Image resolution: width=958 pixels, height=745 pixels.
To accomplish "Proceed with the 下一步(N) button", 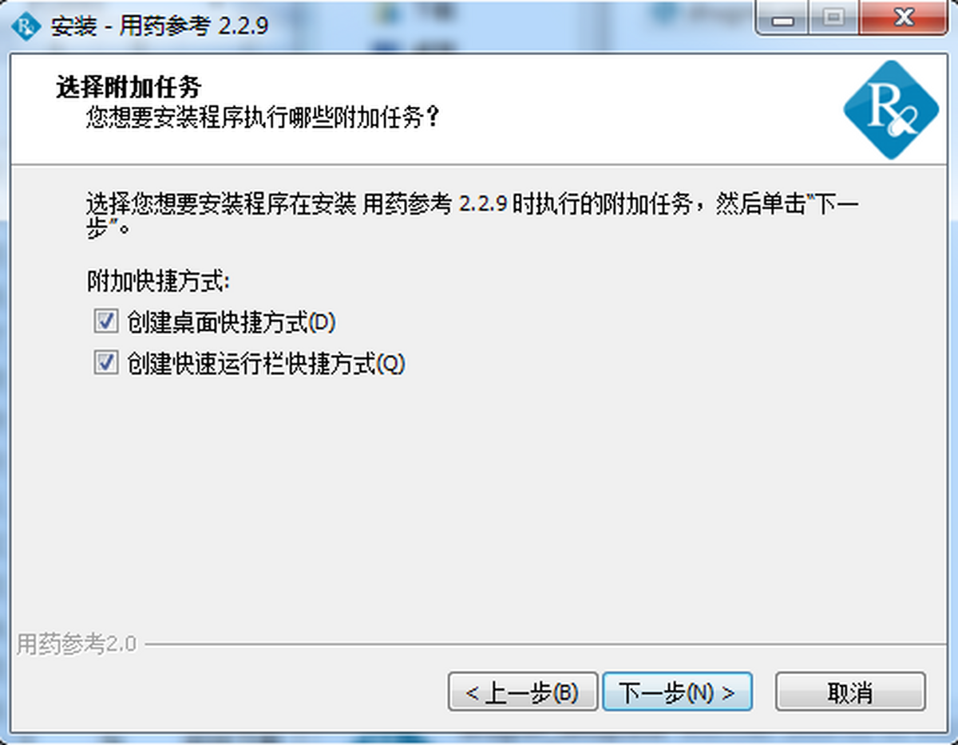I will click(677, 692).
